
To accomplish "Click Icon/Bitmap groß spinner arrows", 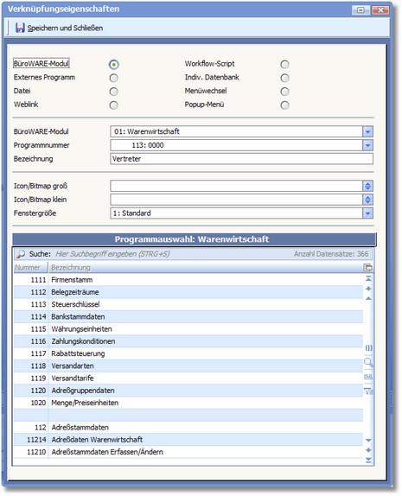I will pos(367,186).
